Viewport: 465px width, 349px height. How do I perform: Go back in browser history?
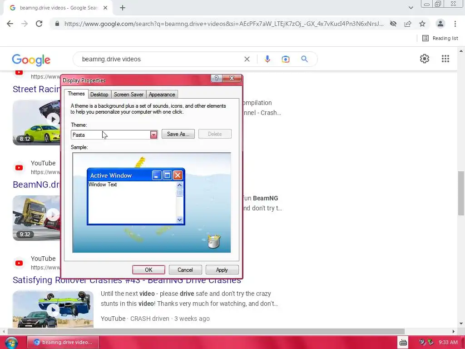[10, 24]
